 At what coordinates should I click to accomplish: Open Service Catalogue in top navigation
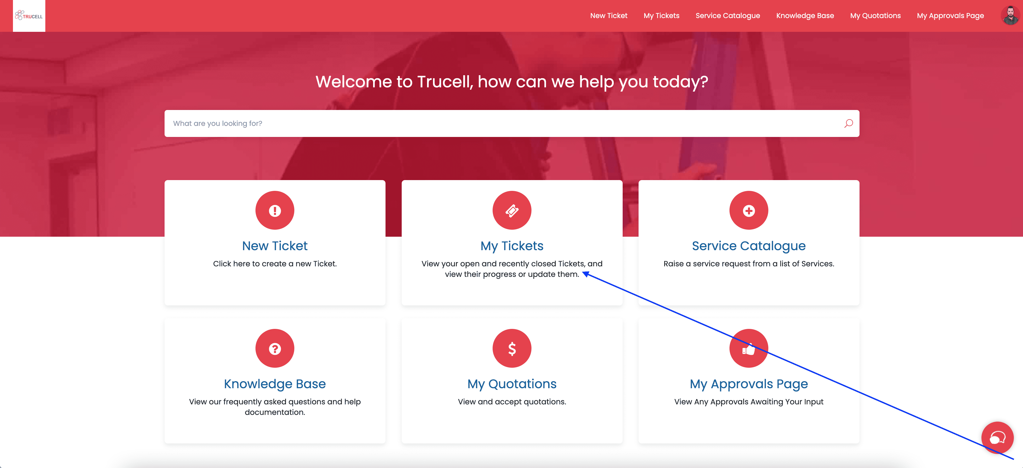(728, 16)
